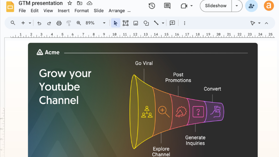Undo the last action
Image resolution: width=279 pixels, height=157 pixels.
pyautogui.click(x=39, y=23)
